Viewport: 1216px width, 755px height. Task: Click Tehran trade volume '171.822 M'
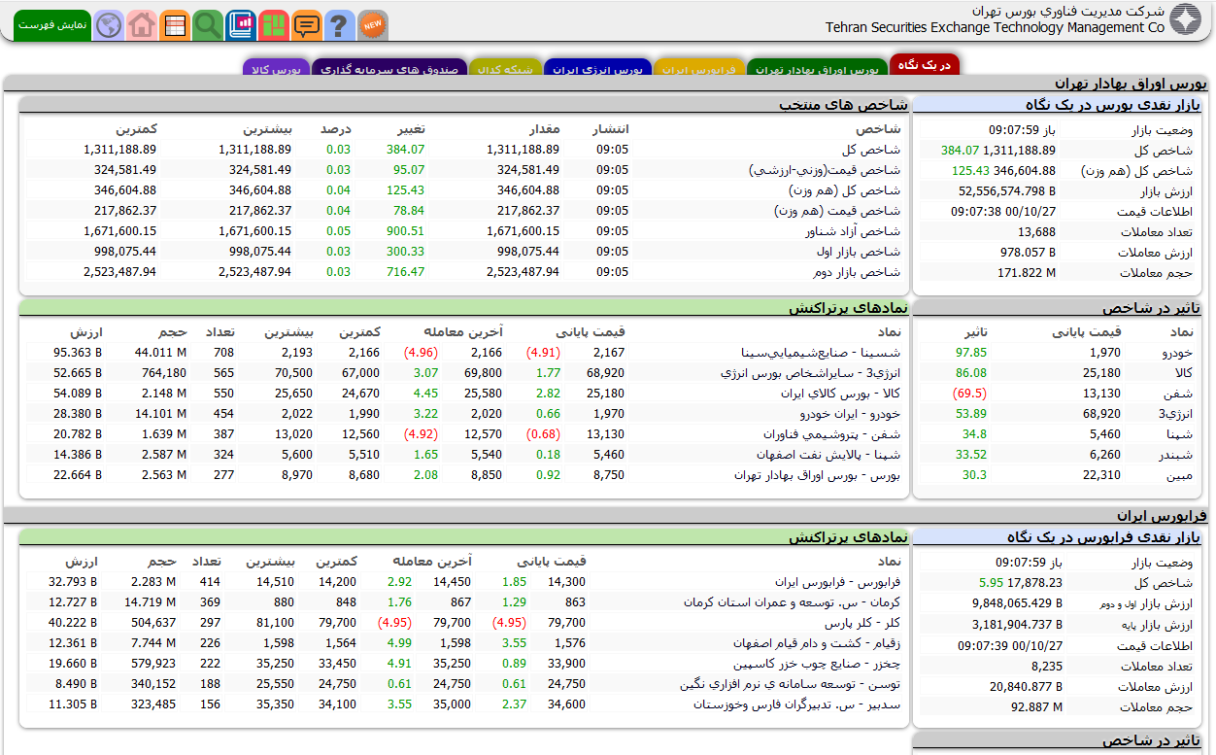(x=1027, y=273)
